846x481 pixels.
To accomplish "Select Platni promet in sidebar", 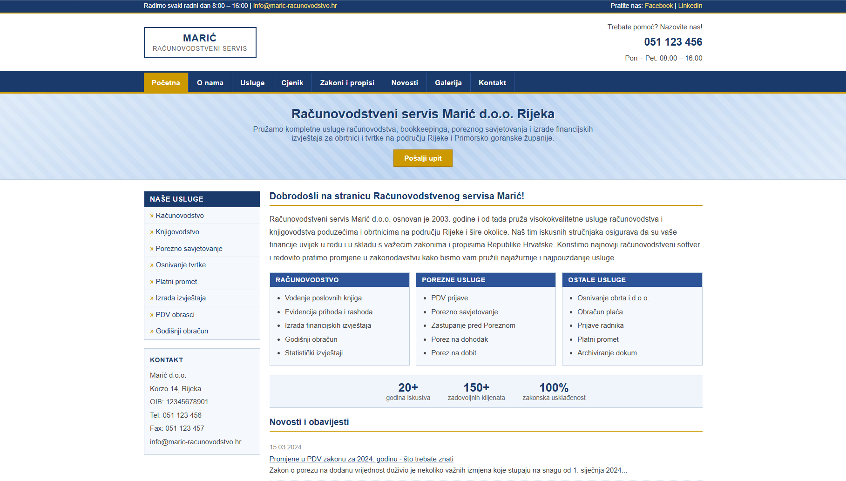I will (x=202, y=282).
